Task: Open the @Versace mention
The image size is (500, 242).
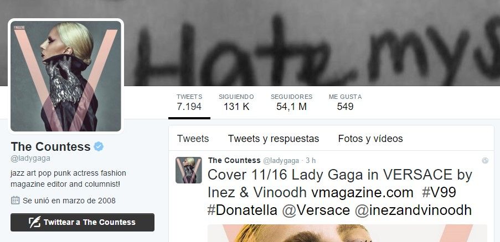Action: (x=316, y=211)
